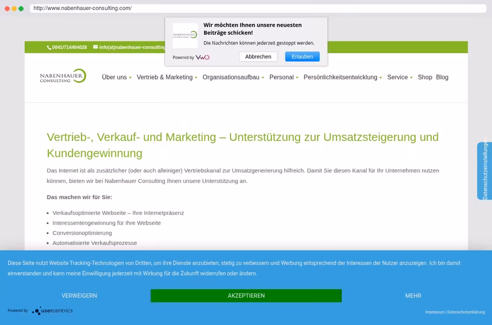Click popup title 'Wir möchten Ihnen unsere neuesten Beiträge schicken!'
The height and width of the screenshot is (325, 492).
point(253,29)
